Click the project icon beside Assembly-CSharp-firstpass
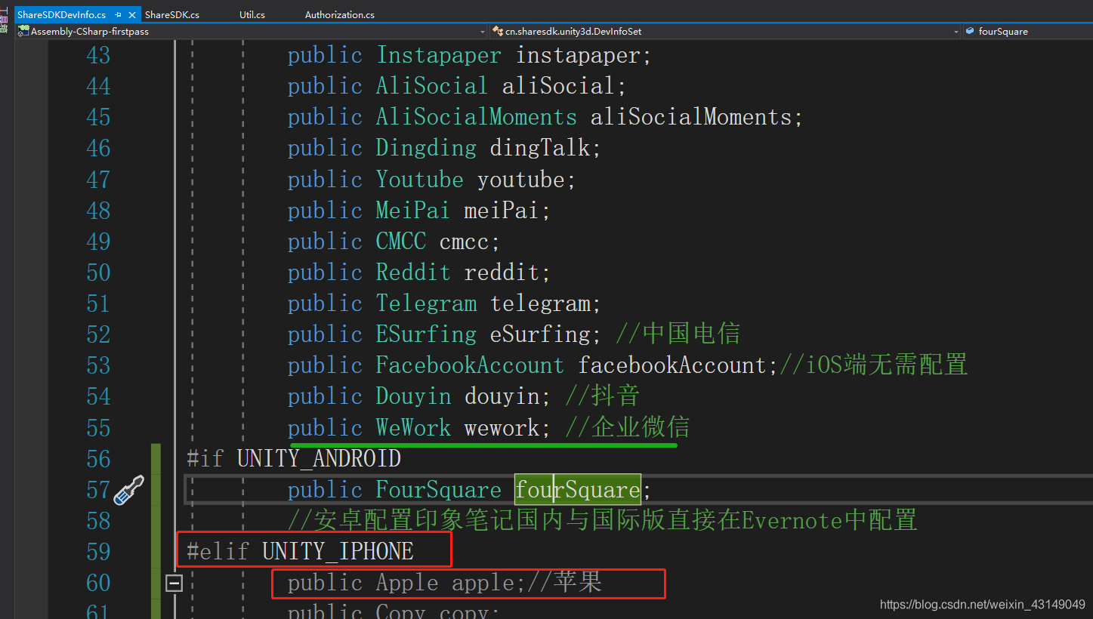 tap(23, 31)
